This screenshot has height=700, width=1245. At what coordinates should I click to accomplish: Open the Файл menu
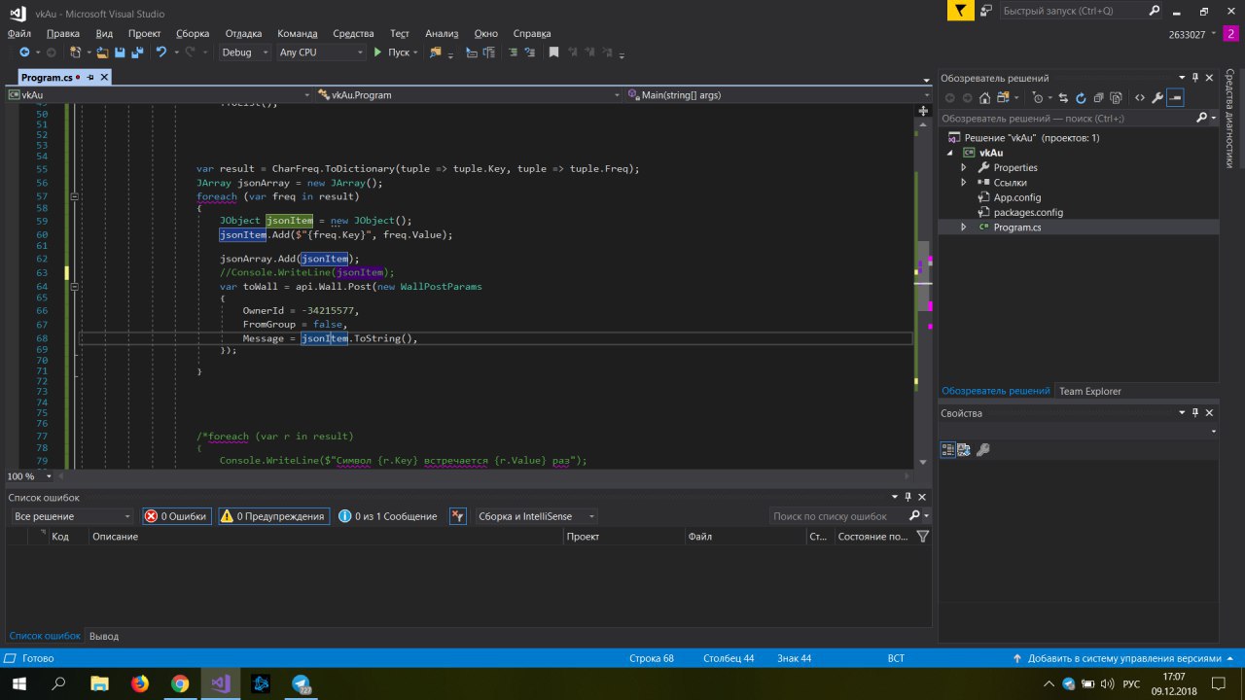pyautogui.click(x=18, y=33)
